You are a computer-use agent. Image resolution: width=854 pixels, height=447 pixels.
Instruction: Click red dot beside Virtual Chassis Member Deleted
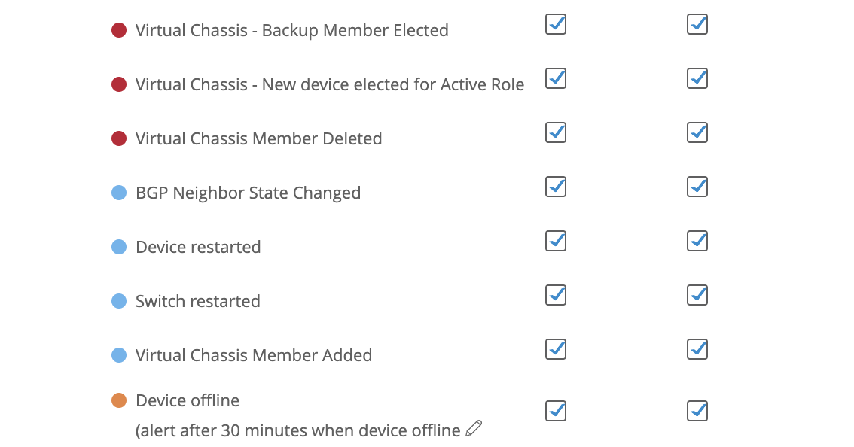coord(119,138)
